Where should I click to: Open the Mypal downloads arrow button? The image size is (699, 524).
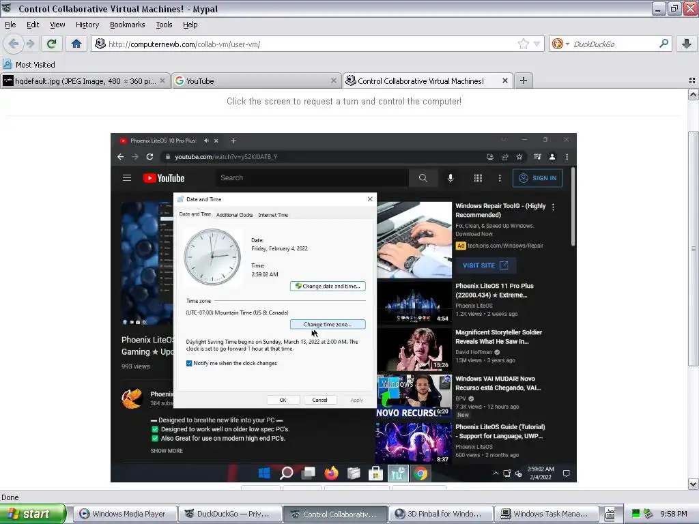[x=687, y=44]
